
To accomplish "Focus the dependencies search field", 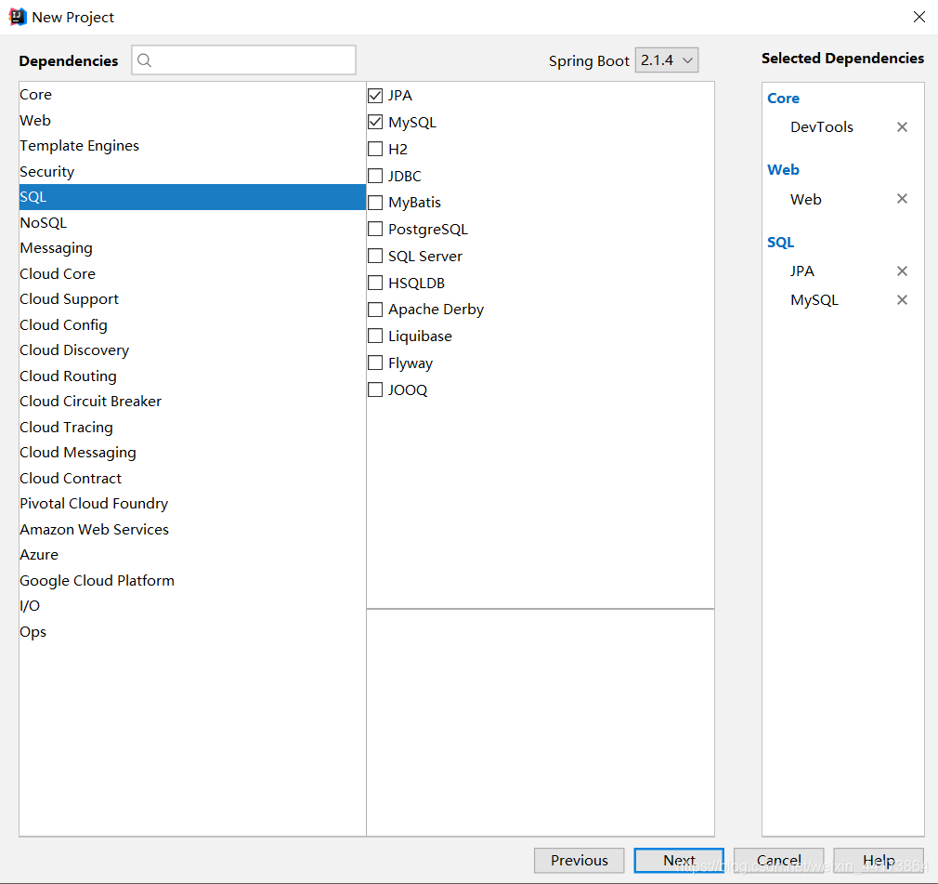I will pyautogui.click(x=243, y=59).
